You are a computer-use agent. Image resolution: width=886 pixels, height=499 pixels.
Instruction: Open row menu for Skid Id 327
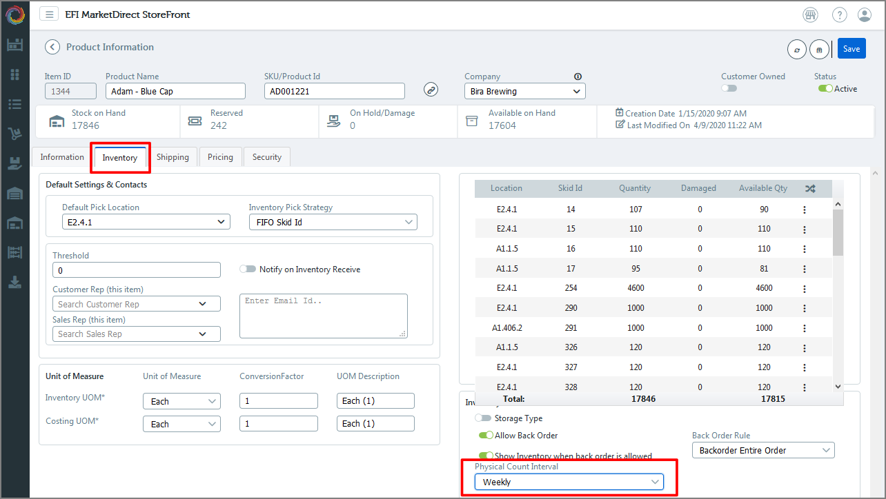[805, 367]
